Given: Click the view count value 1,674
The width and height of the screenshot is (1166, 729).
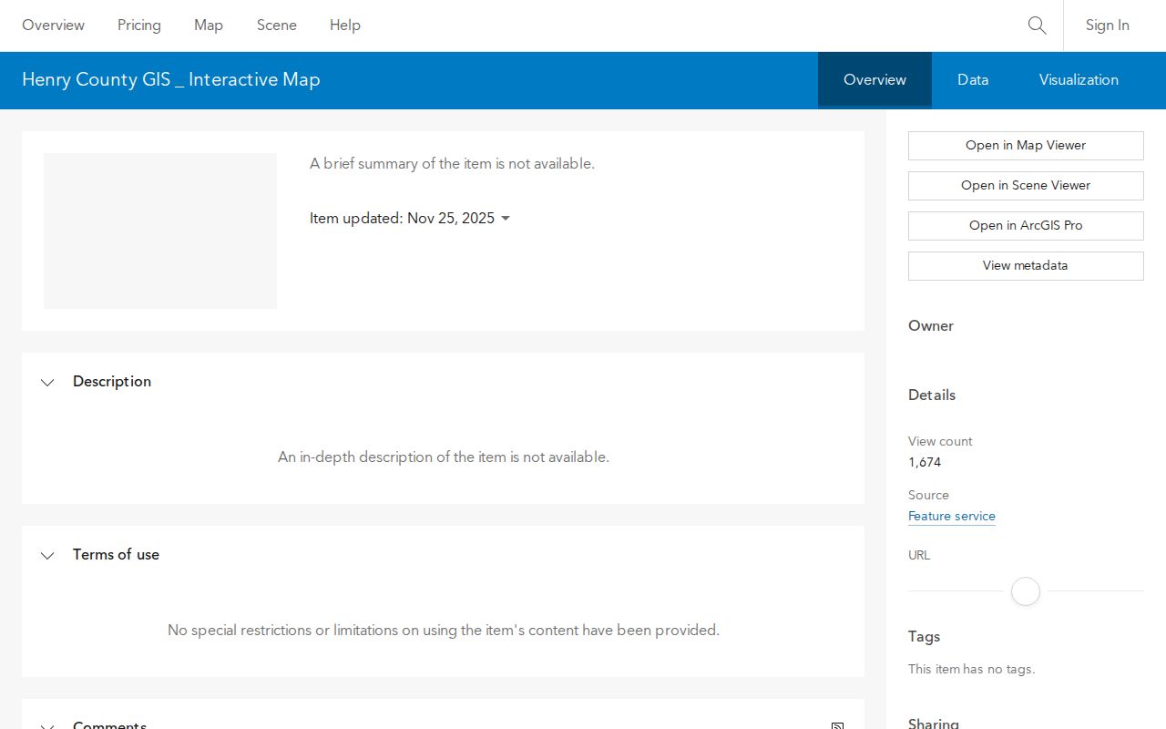Looking at the screenshot, I should click(x=925, y=462).
